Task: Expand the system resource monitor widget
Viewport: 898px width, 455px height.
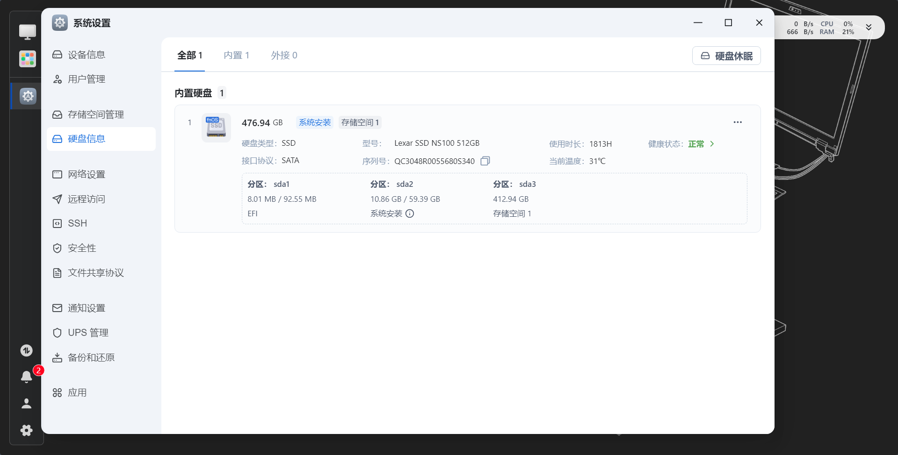Action: pyautogui.click(x=869, y=28)
